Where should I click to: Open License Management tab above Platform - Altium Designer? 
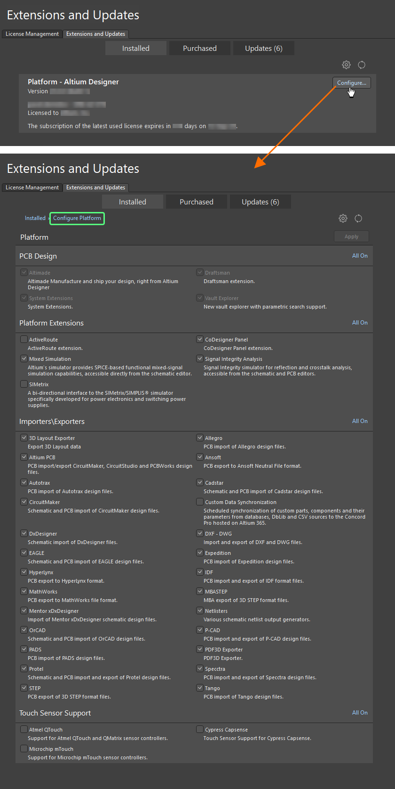pos(32,34)
